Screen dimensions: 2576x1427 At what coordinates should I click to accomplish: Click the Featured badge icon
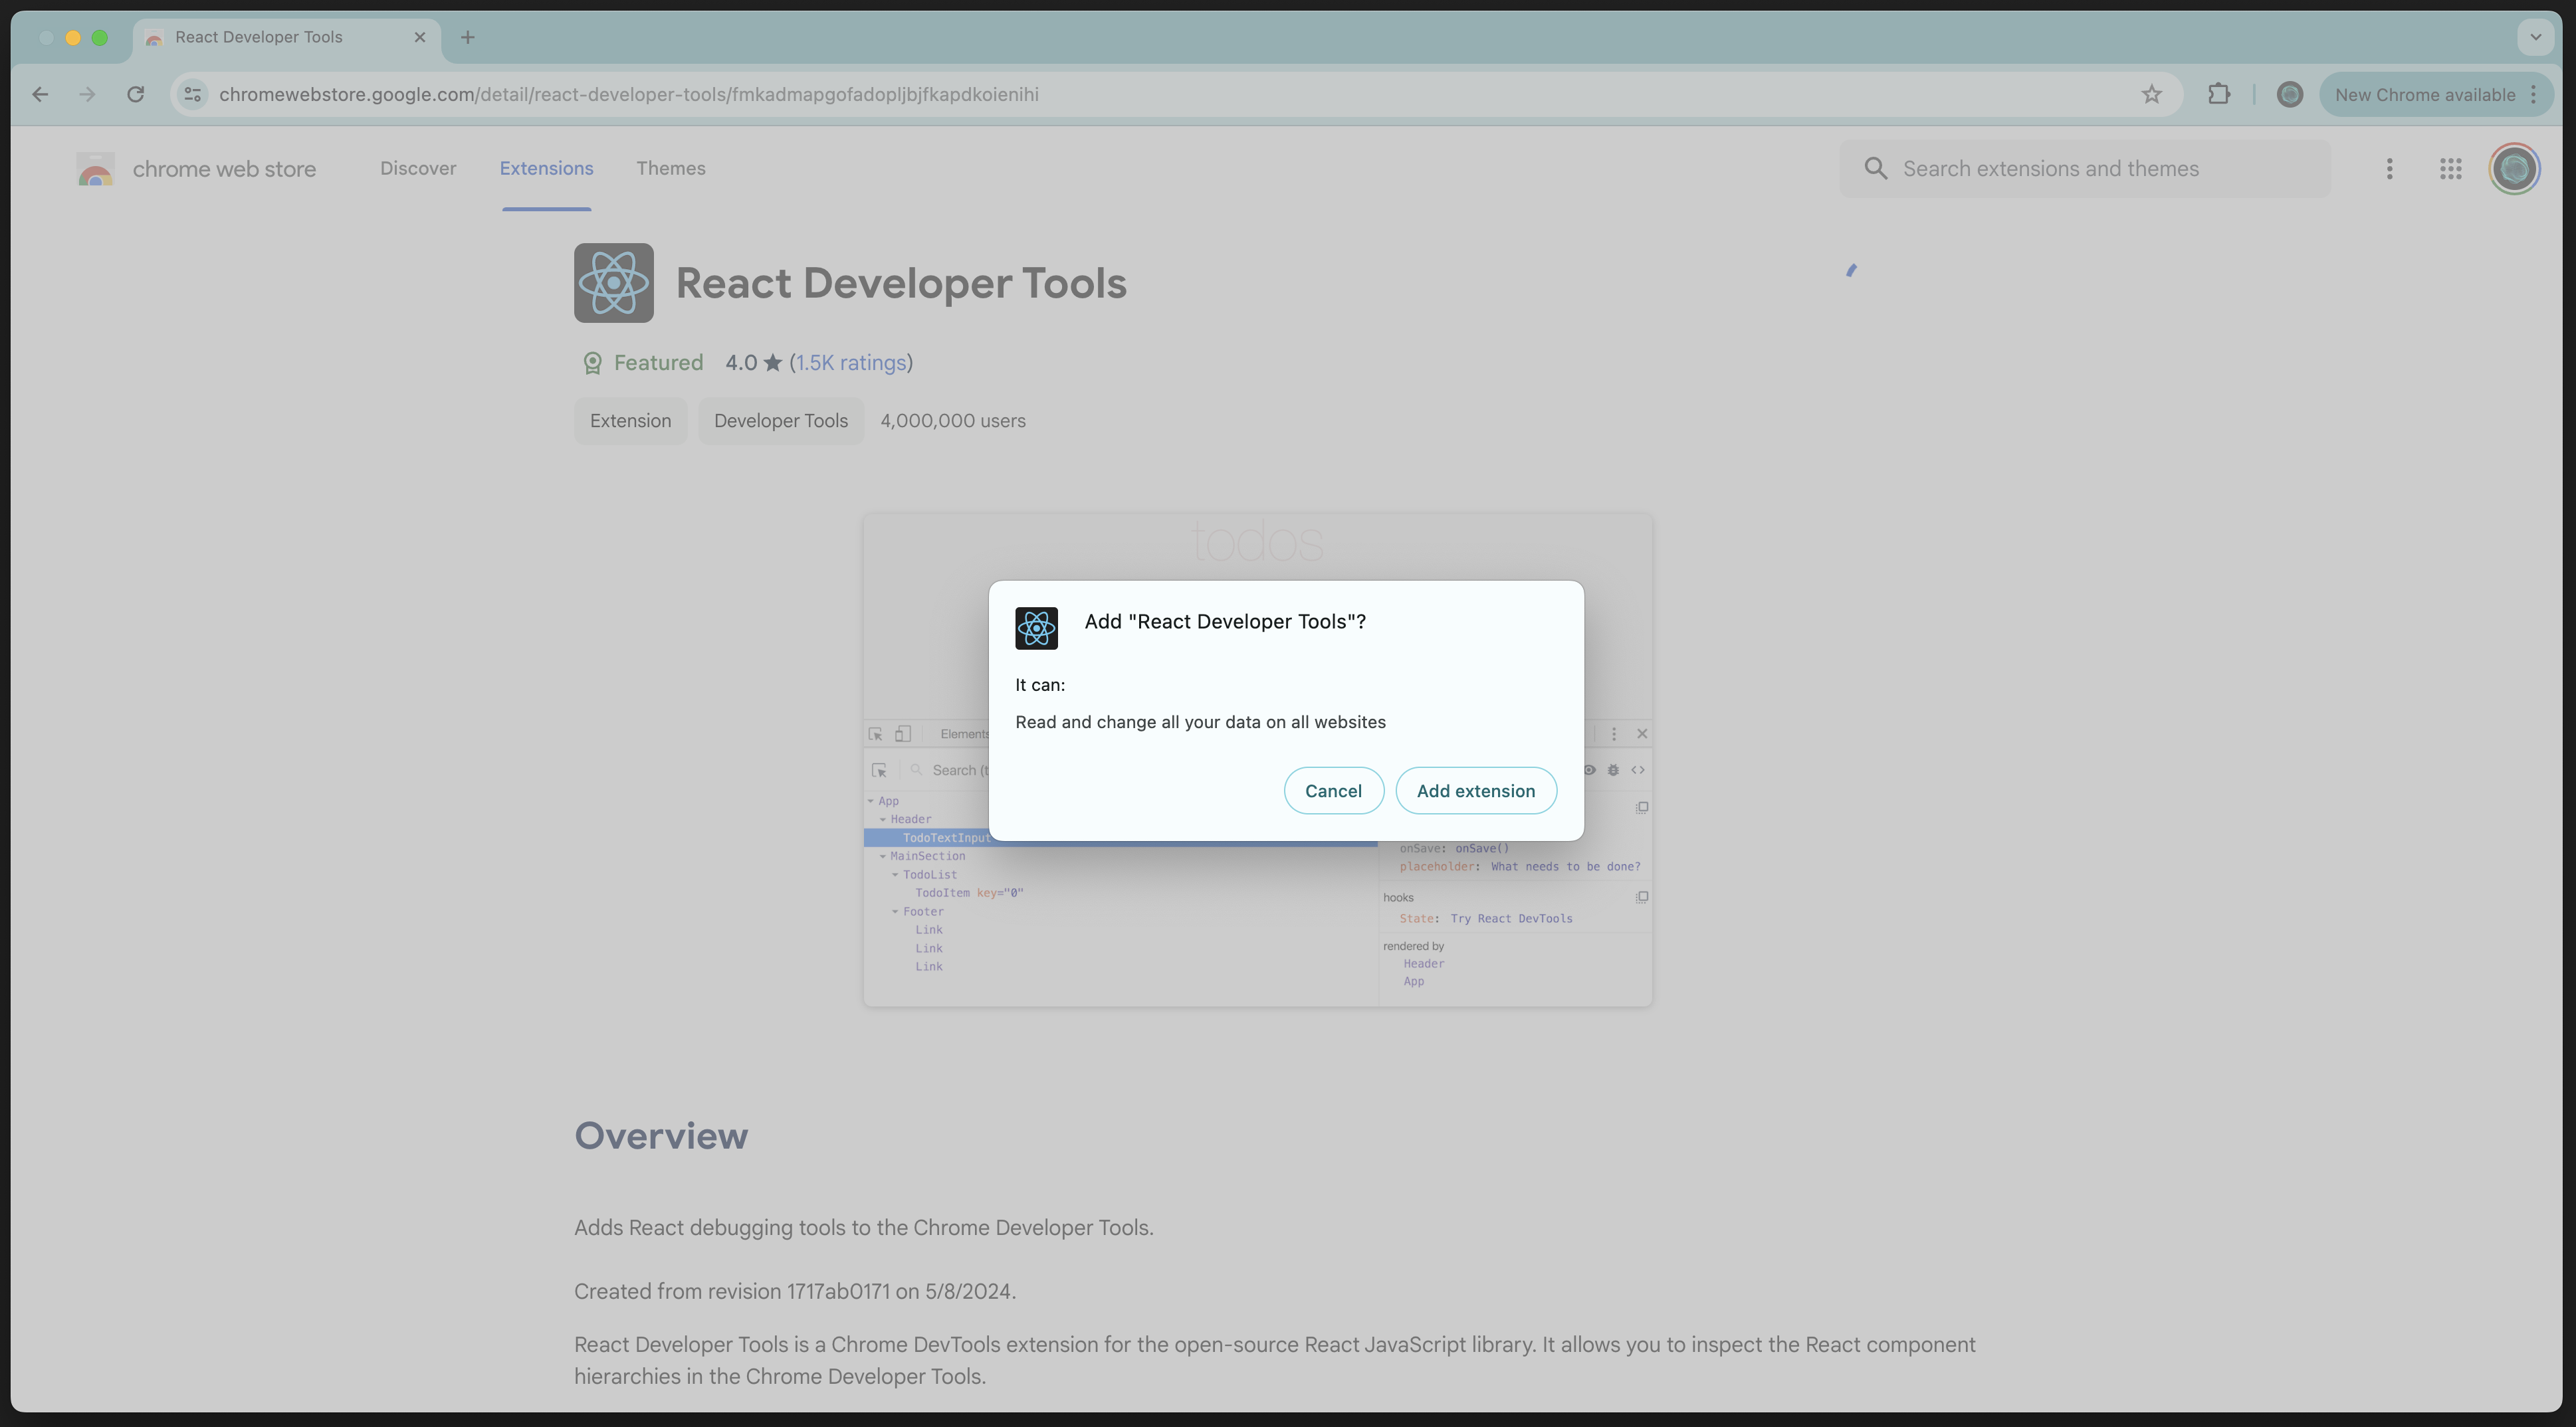coord(592,363)
